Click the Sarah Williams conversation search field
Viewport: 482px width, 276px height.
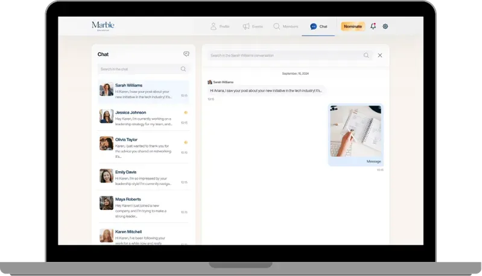[290, 55]
